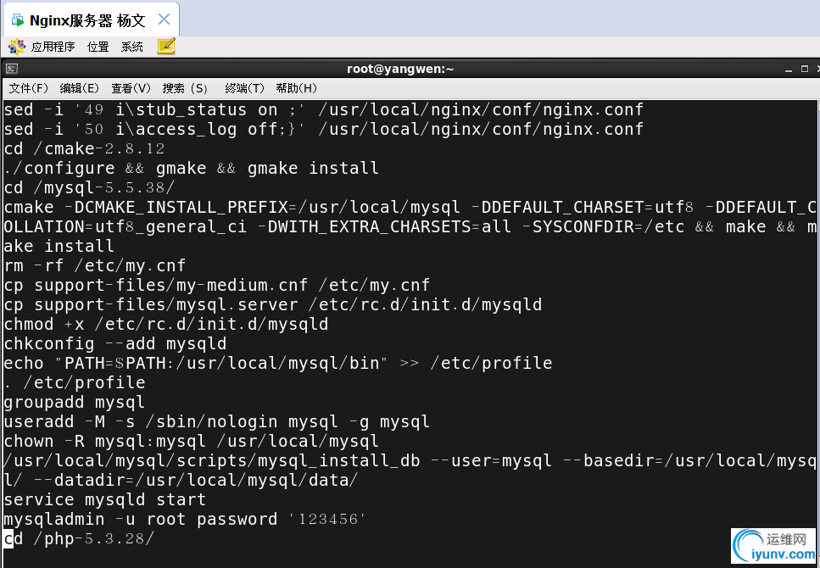This screenshot has height=568, width=820.
Task: Open the 编辑(E) menu
Action: pos(79,88)
